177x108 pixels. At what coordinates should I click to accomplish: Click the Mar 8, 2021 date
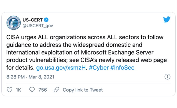[41, 77]
